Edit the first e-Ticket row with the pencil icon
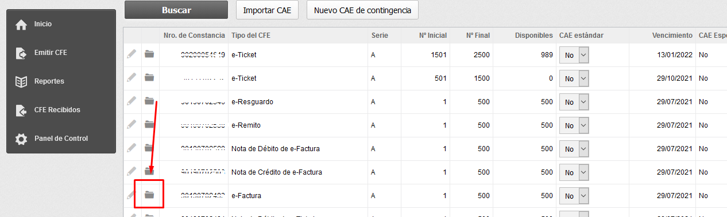Image resolution: width=727 pixels, height=217 pixels. point(132,54)
